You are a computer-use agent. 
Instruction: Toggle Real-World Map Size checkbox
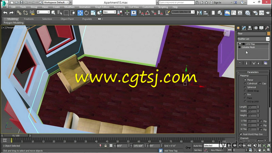(x=241, y=134)
